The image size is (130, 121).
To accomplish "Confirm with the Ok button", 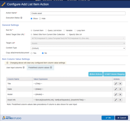I will (108, 118).
